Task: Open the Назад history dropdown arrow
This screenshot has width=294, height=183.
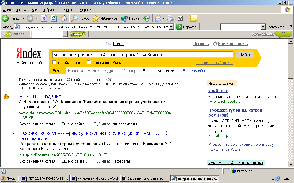Action: pyautogui.click(x=23, y=18)
